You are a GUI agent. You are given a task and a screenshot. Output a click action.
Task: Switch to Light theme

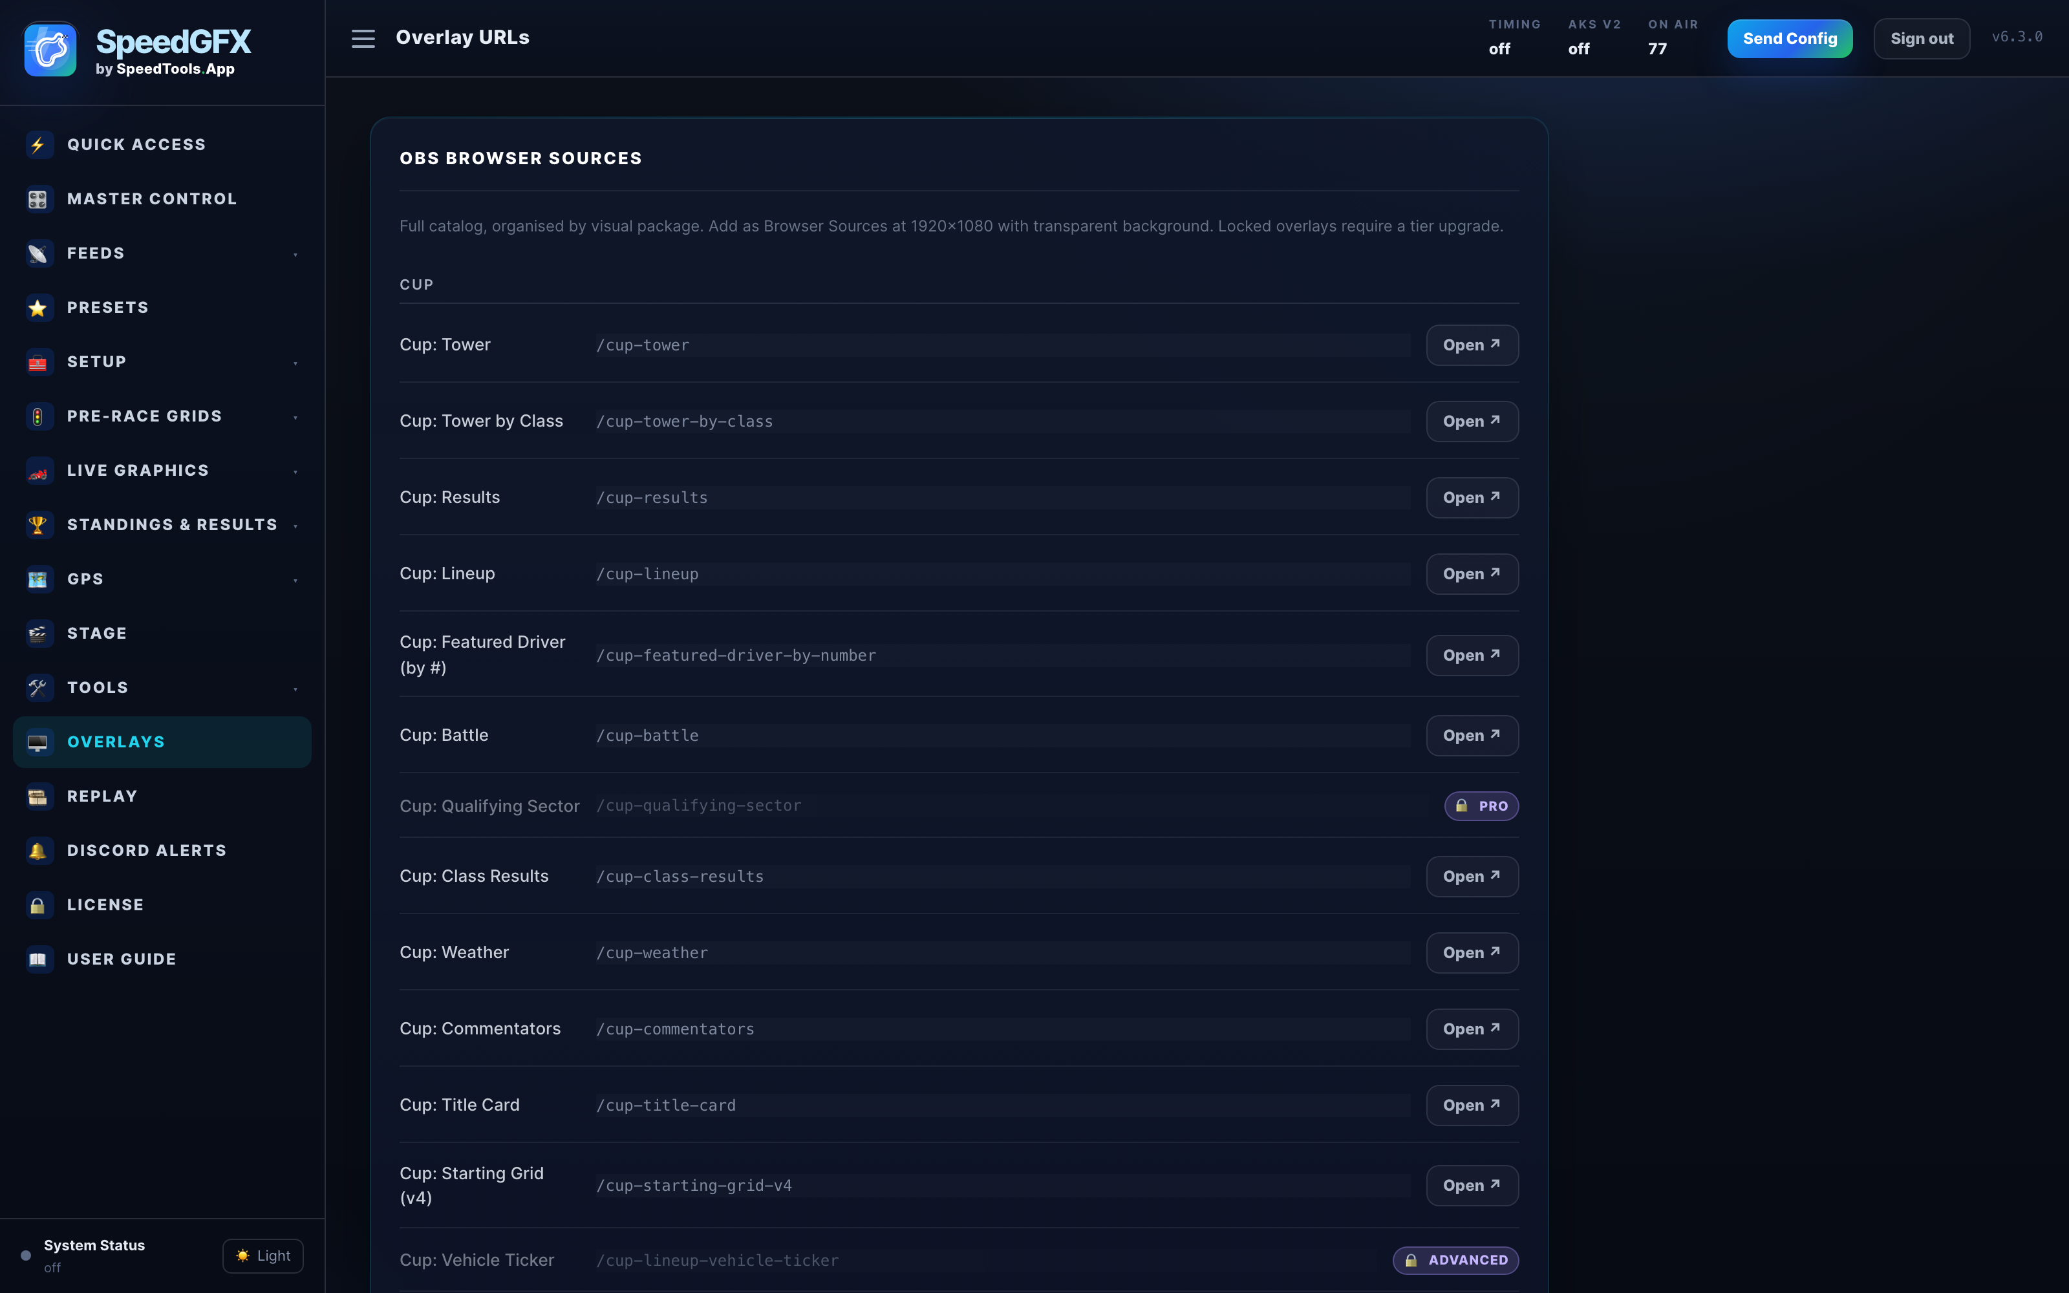tap(263, 1256)
